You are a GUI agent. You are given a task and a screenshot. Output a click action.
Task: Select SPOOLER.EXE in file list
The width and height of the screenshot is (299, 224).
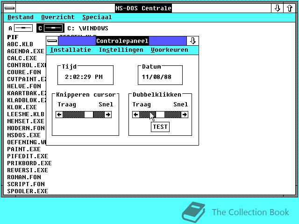pos(28,191)
